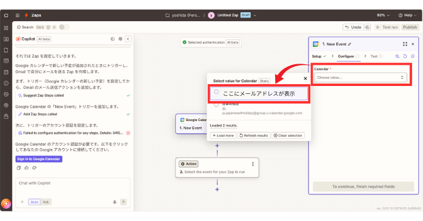
Task: Send the Copilot message with arrow
Action: click(124, 202)
